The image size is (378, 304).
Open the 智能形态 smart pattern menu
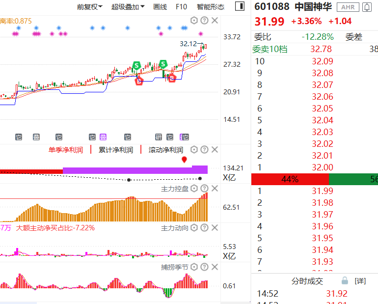(x=211, y=7)
